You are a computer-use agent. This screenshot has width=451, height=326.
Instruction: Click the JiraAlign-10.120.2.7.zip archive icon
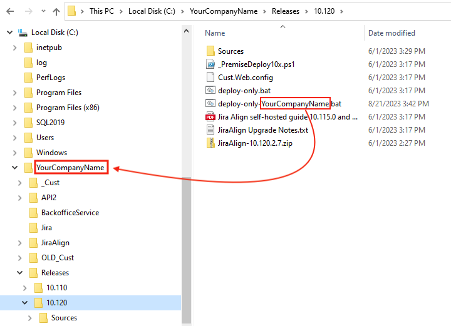coord(210,143)
